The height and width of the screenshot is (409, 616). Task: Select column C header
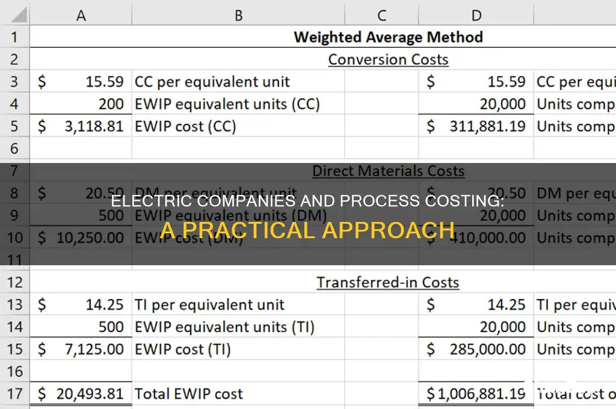381,15
